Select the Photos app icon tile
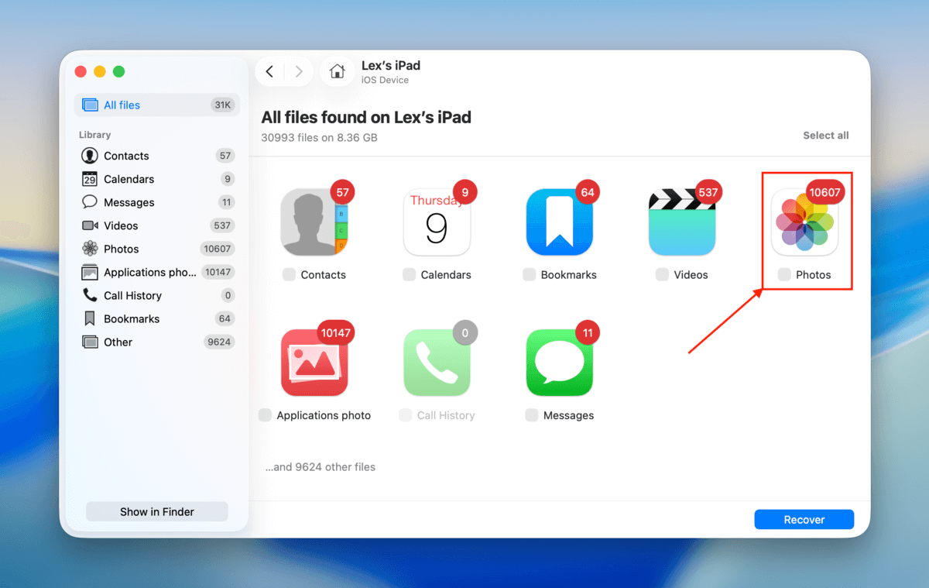 pos(805,221)
